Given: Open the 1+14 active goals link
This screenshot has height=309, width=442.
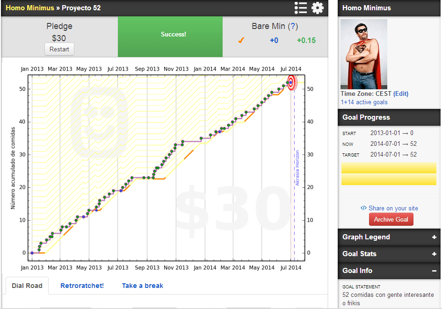Looking at the screenshot, I should tap(364, 102).
